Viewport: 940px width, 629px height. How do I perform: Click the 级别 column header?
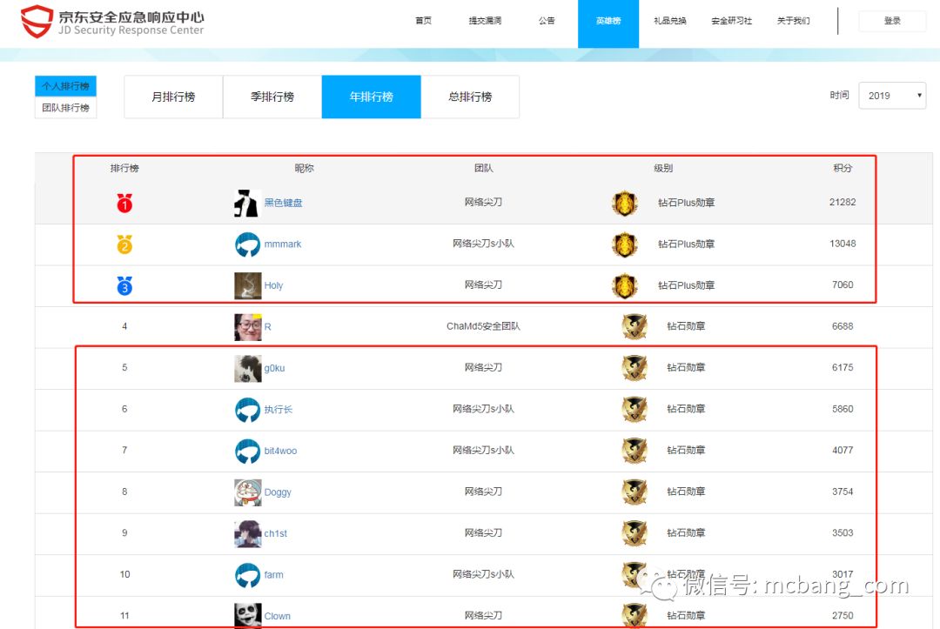click(663, 168)
